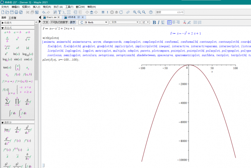The width and height of the screenshot is (251, 168).
Task: Insert square root template from palette
Action: (x=28, y=39)
